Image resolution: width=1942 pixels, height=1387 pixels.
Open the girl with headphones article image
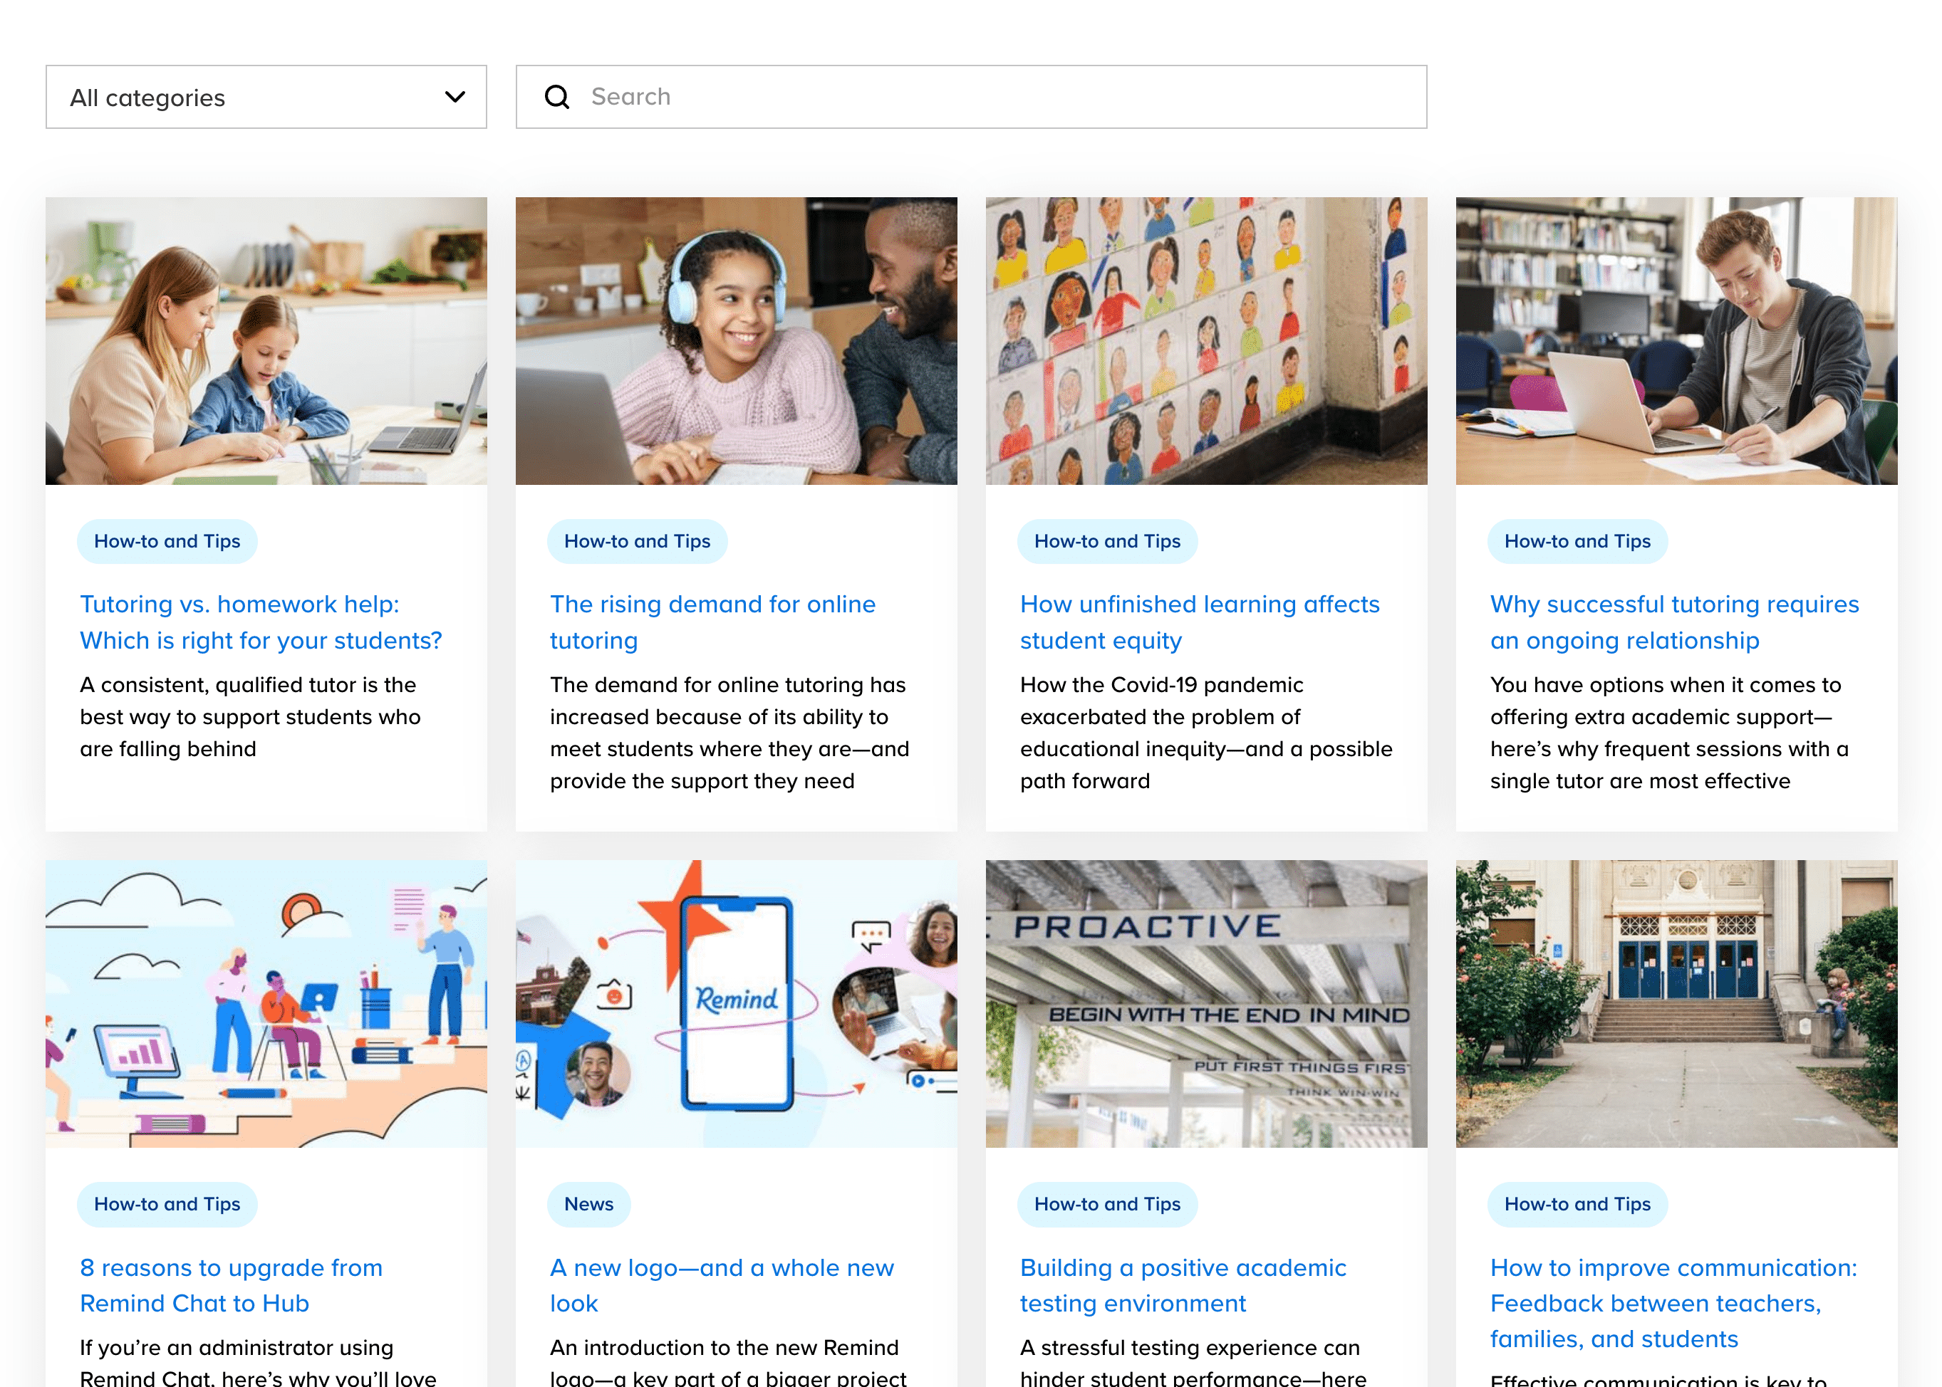pyautogui.click(x=736, y=342)
